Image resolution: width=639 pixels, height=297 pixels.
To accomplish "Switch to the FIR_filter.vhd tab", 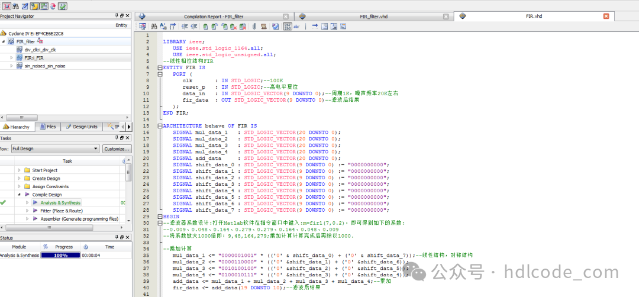I will pos(374,17).
